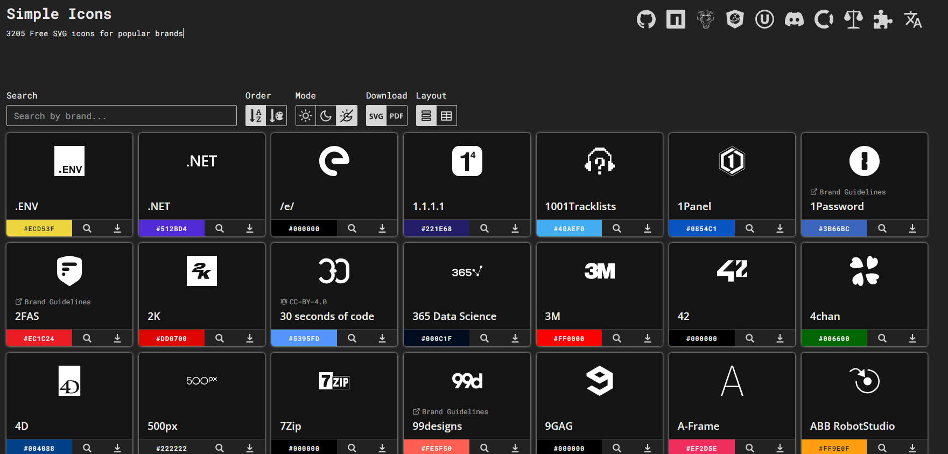Click the 42 logo image
Viewport: 948px width, 454px height.
click(x=732, y=271)
